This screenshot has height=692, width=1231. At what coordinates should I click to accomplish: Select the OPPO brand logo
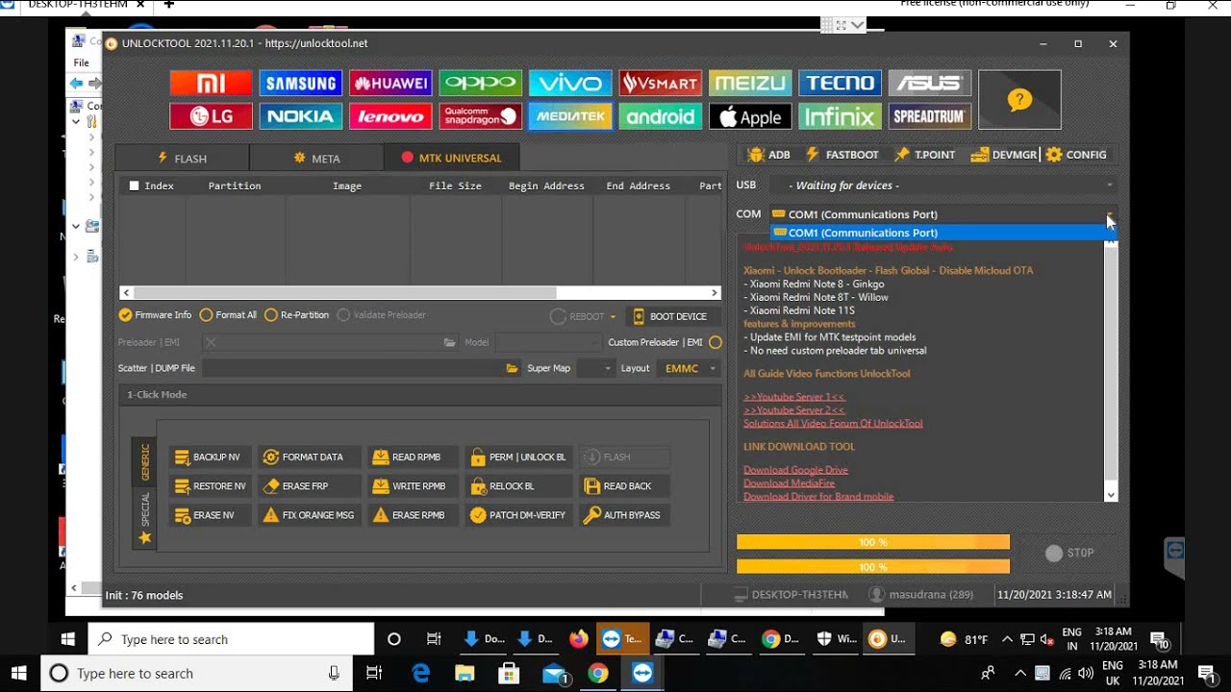480,83
